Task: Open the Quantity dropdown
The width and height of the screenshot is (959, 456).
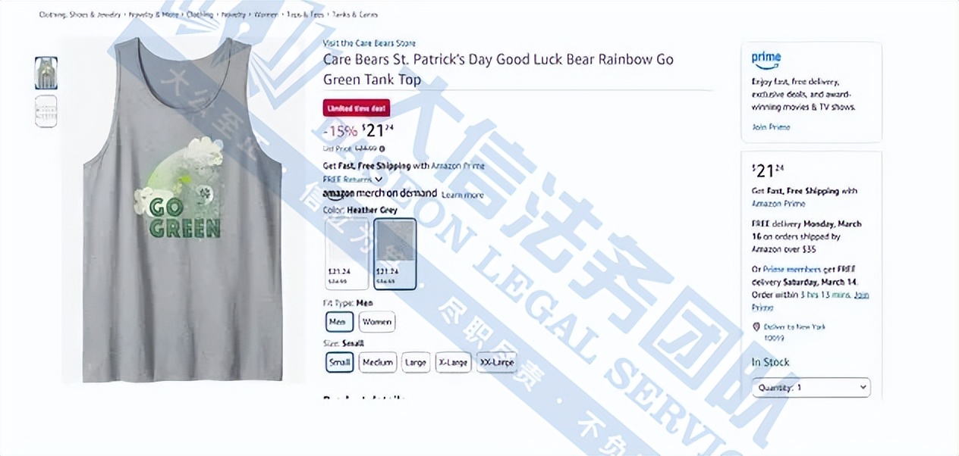Action: [811, 387]
